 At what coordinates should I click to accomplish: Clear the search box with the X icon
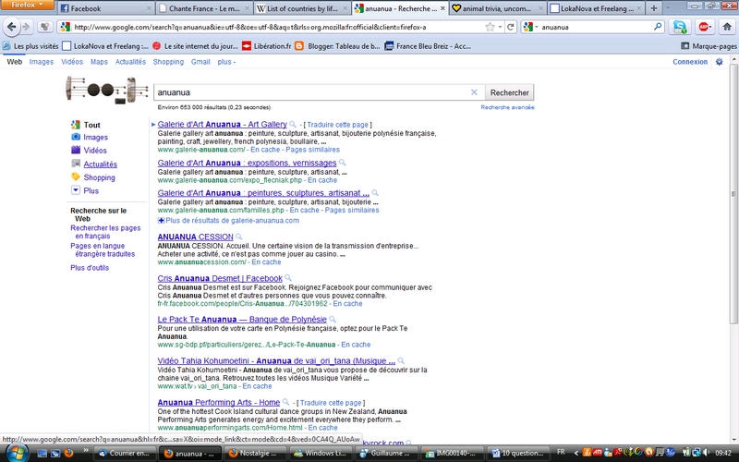coord(475,92)
